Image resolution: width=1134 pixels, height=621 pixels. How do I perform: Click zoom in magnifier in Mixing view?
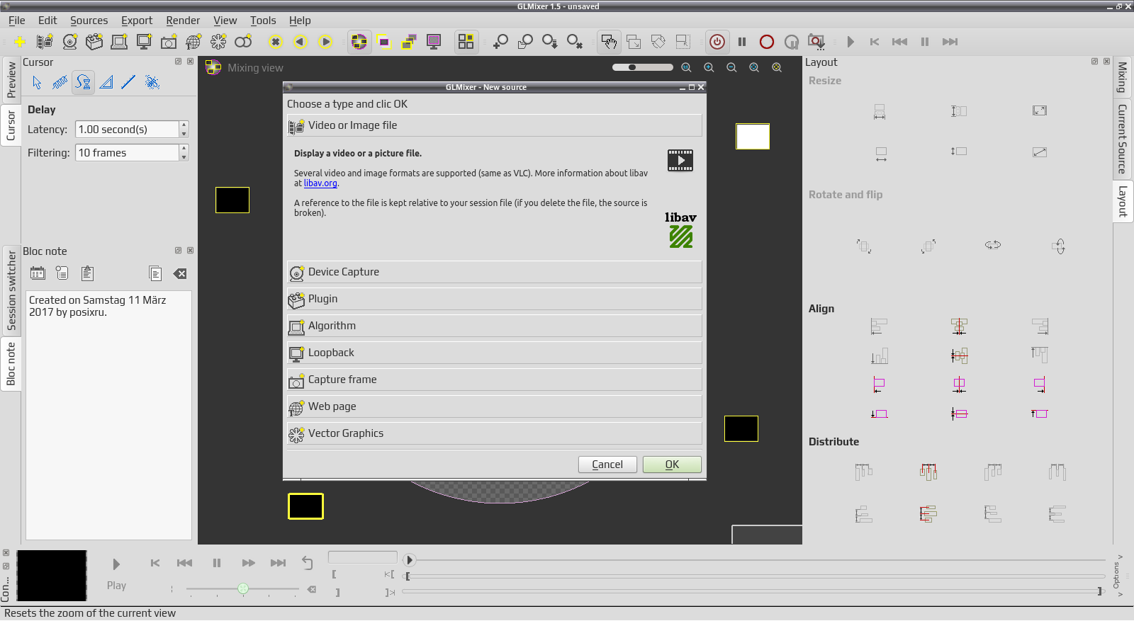pyautogui.click(x=709, y=68)
